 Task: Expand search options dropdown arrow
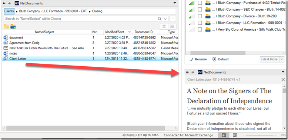pyautogui.click(x=165, y=19)
